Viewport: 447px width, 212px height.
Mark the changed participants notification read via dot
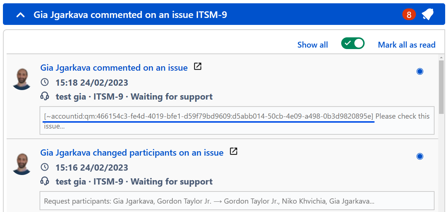(420, 156)
